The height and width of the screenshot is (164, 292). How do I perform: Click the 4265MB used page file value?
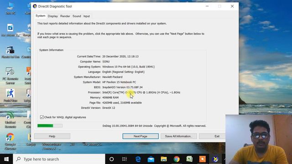click(x=122, y=102)
